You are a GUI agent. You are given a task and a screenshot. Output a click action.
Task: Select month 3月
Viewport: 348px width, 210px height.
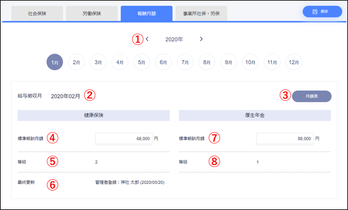[98, 62]
